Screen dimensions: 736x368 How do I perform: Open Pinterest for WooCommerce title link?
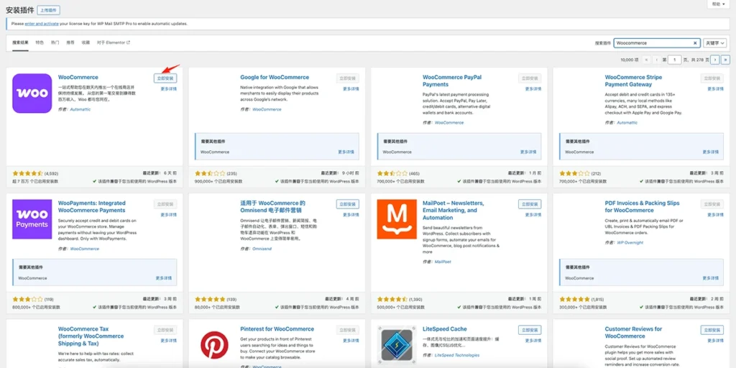pos(277,329)
